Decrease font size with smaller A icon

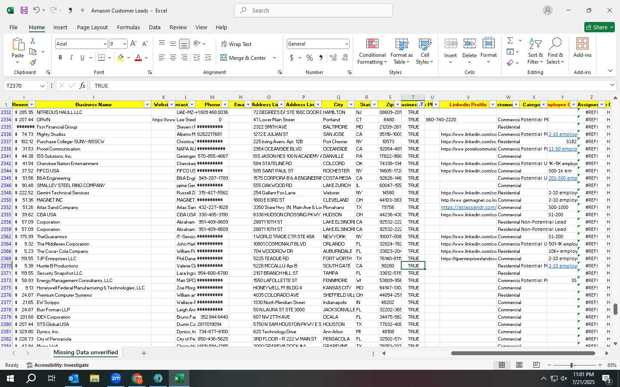coord(145,44)
